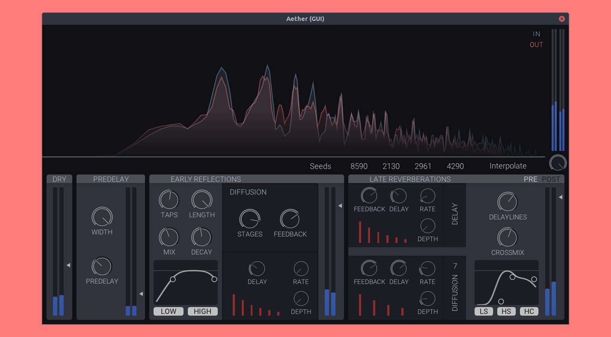The width and height of the screenshot is (611, 337).
Task: Click the PREDELAY level slider arrow
Action: point(141,294)
